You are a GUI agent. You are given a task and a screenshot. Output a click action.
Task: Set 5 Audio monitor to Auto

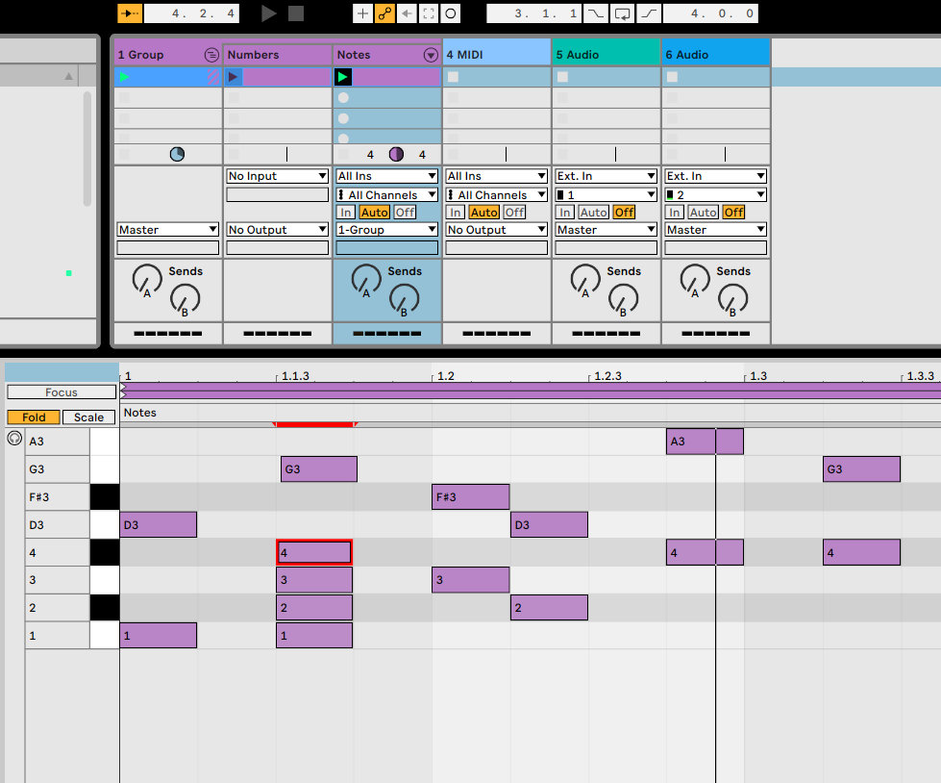593,212
